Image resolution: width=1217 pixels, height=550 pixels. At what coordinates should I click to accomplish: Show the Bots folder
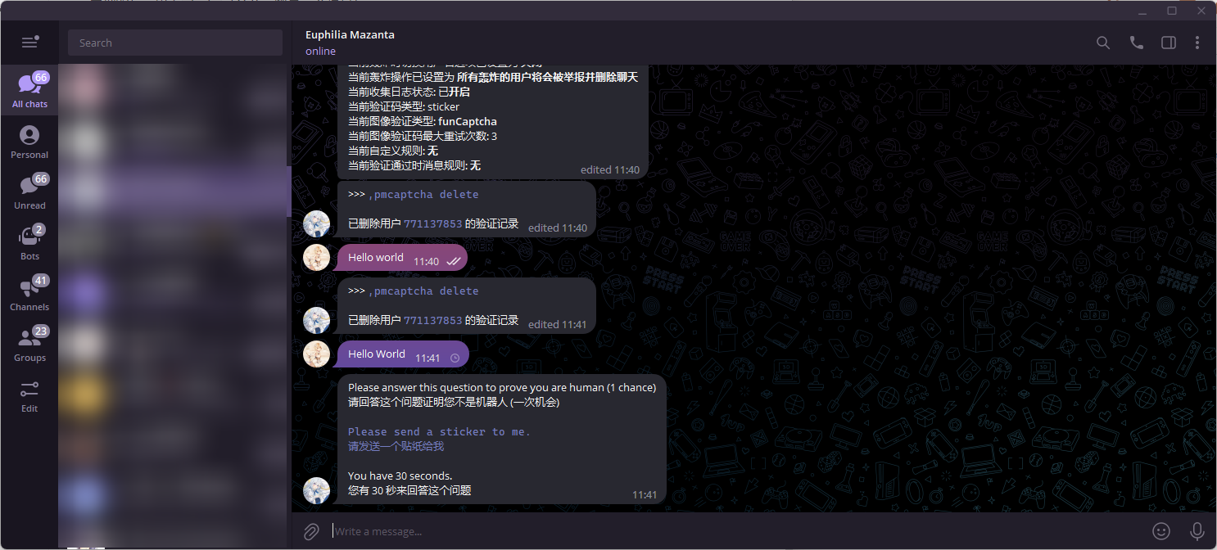click(x=29, y=243)
